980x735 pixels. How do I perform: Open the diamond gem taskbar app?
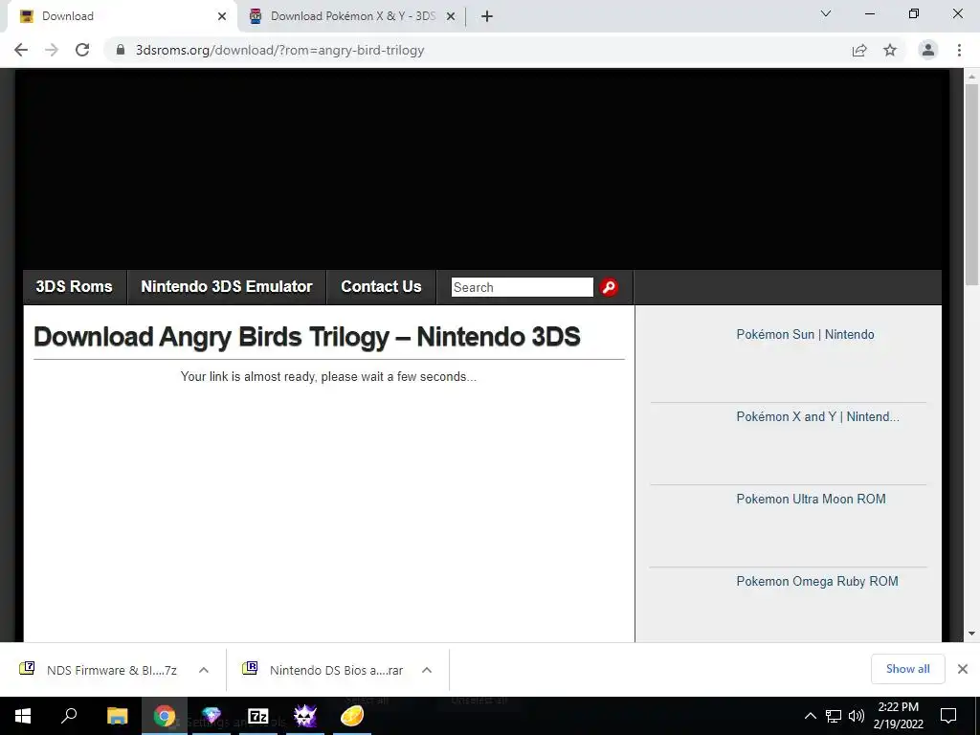click(x=212, y=716)
